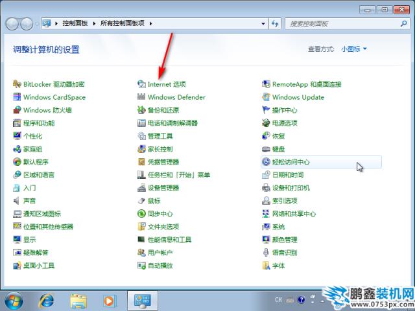Click the 所有控制面板项 breadcrumb segment
Screen dimensions: 415x311
pyautogui.click(x=123, y=23)
